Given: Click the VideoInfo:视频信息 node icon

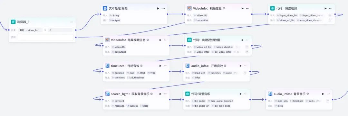Looking at the screenshot, I should 189,8.
